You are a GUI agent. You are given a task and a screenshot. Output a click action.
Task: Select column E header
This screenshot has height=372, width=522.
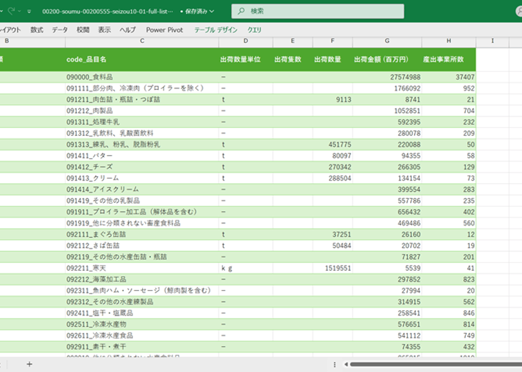coord(293,41)
